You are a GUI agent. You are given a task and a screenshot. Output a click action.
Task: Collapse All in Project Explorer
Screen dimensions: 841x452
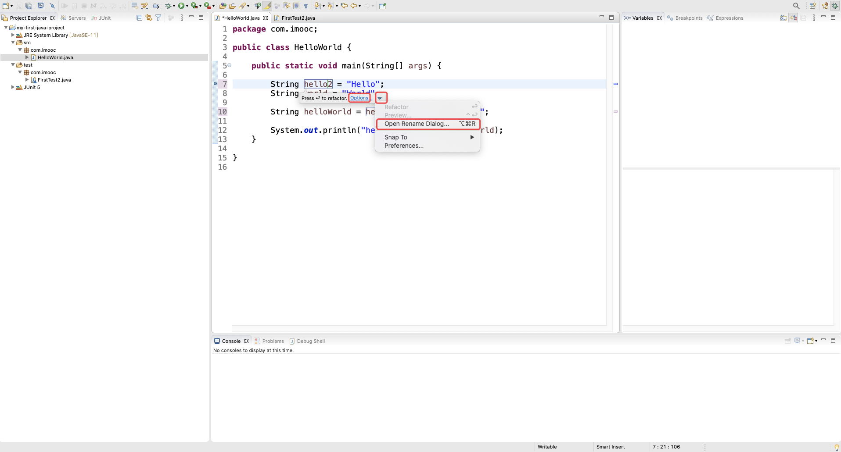pyautogui.click(x=139, y=18)
